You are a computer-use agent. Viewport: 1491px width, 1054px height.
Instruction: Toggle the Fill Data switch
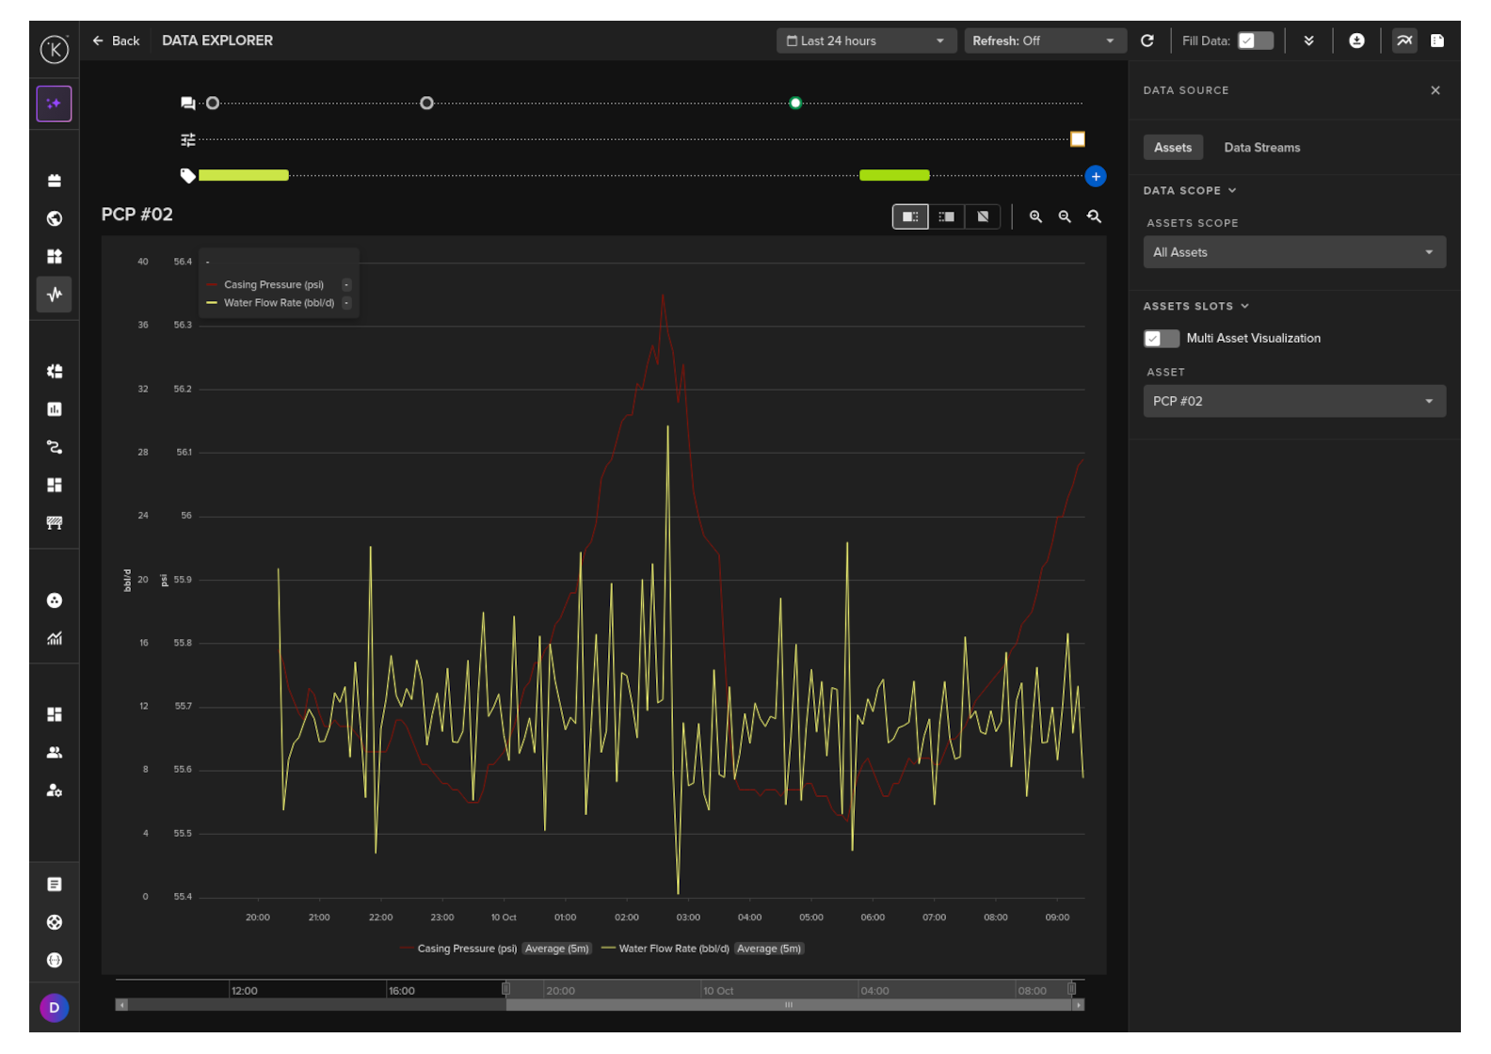(1255, 40)
